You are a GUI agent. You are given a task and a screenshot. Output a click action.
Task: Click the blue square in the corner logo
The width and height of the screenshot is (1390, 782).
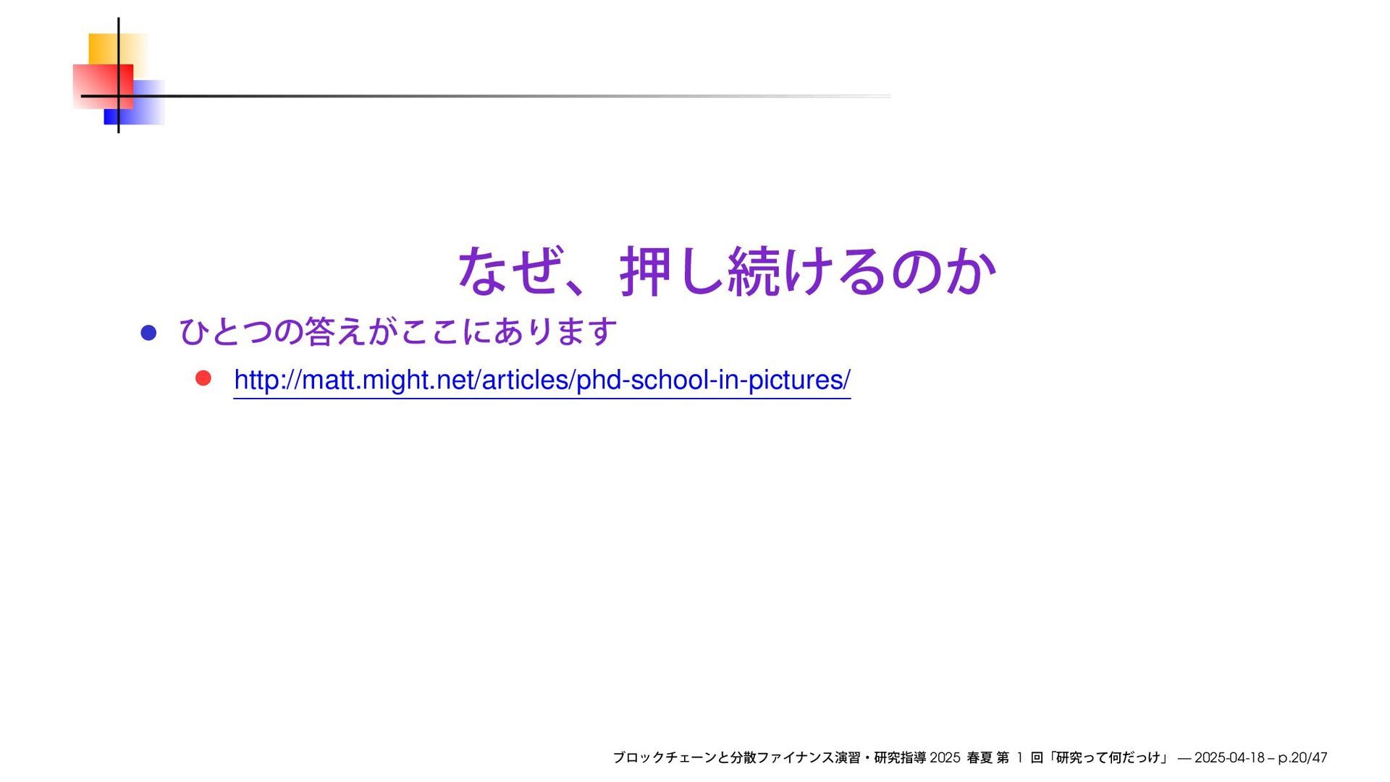pyautogui.click(x=148, y=111)
